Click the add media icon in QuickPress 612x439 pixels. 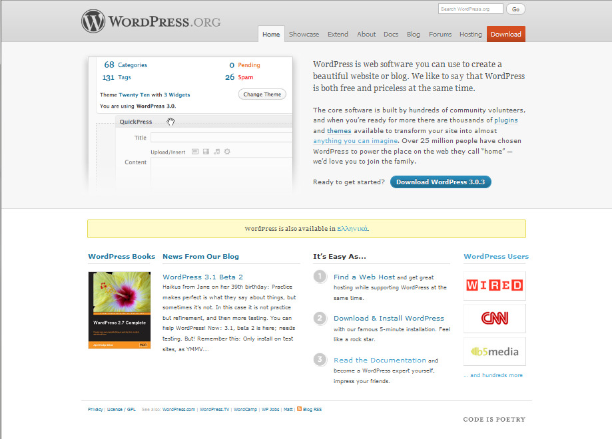pos(227,152)
